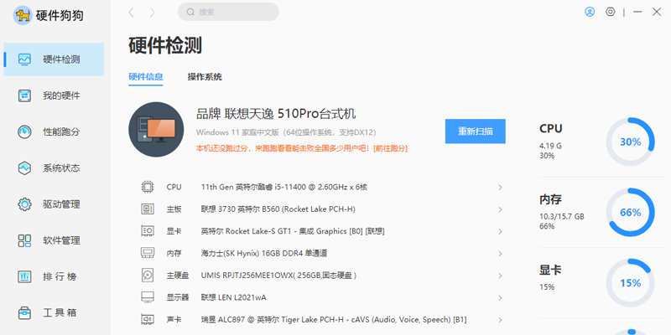Follow the [前往跑分] link
The image size is (671, 335).
[390, 149]
